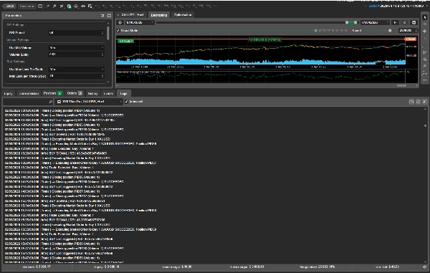
Task: Select the plus marker tool in right toolbar
Action: pyautogui.click(x=424, y=32)
